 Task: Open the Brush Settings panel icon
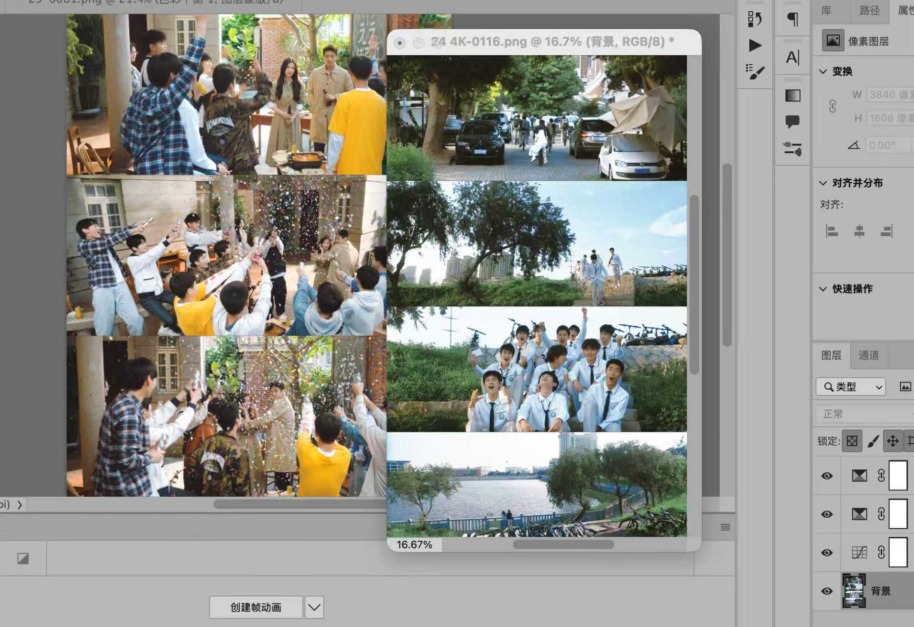tap(755, 72)
